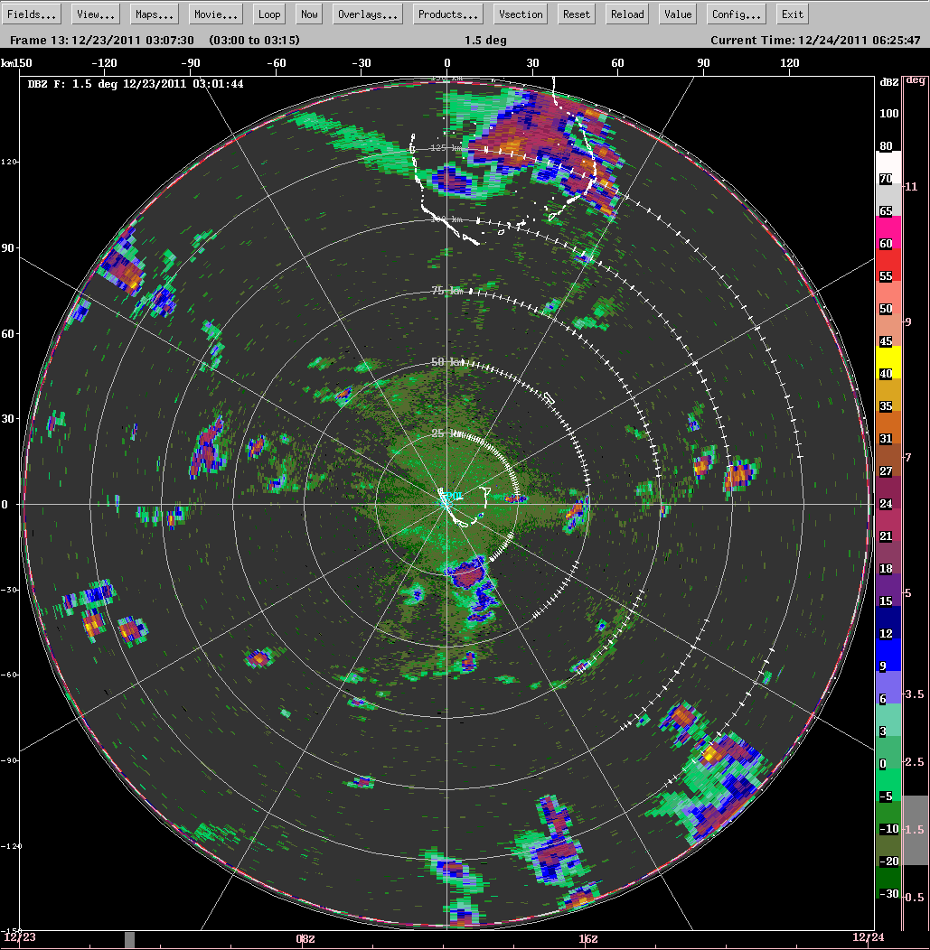This screenshot has width=930, height=950.
Task: Open the Fields... selection panel
Action: tap(33, 14)
